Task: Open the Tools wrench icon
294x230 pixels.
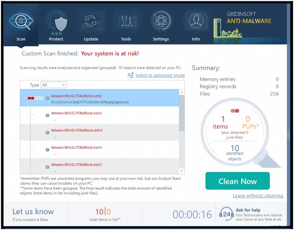Action: pos(126,23)
